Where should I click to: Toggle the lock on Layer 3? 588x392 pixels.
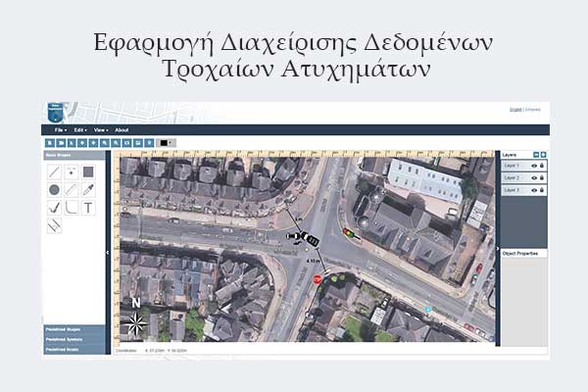coord(542,190)
